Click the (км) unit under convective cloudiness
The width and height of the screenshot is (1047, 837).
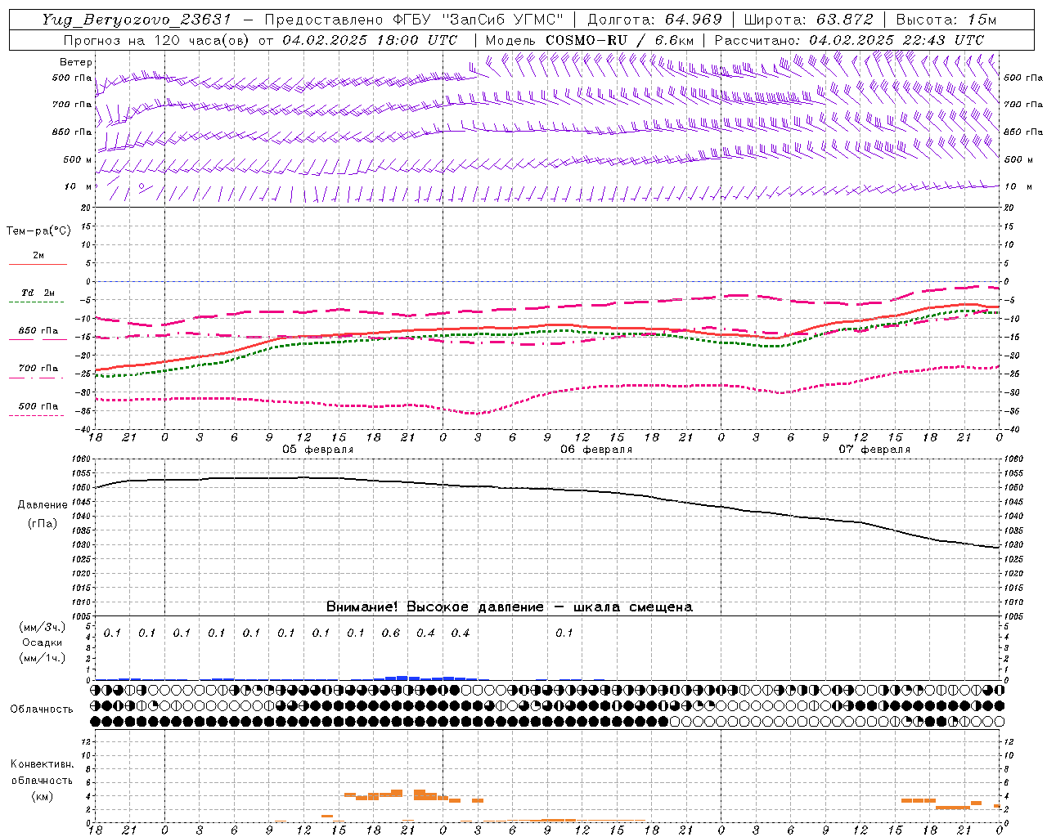(43, 796)
